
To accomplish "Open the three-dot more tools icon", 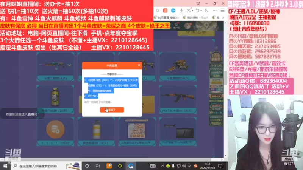I will 214,11.
